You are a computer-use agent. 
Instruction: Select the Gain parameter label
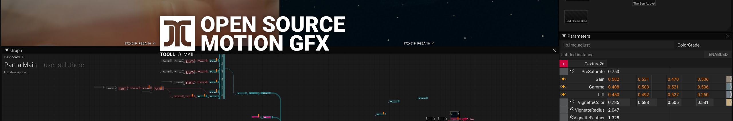600,79
